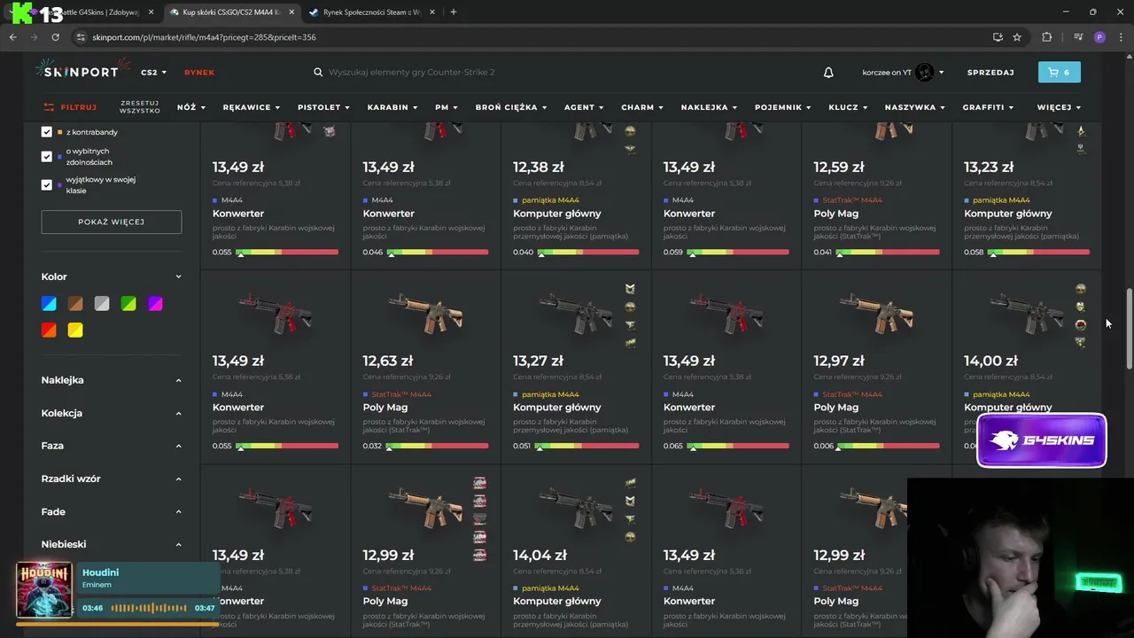Switch to the Rynek Społeczności Steam tab

pyautogui.click(x=372, y=12)
